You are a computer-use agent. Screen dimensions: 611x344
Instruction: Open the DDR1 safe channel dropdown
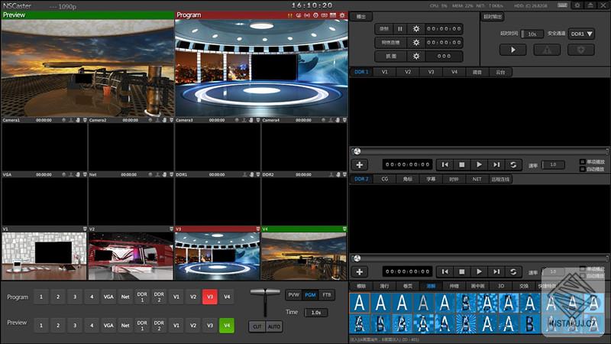[x=582, y=34]
